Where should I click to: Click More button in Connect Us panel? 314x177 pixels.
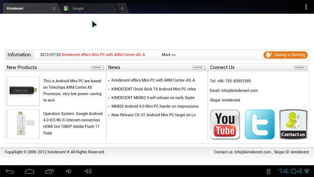coord(300,67)
